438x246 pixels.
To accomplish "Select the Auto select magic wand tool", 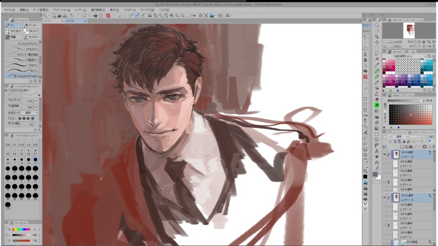I will pos(377,59).
